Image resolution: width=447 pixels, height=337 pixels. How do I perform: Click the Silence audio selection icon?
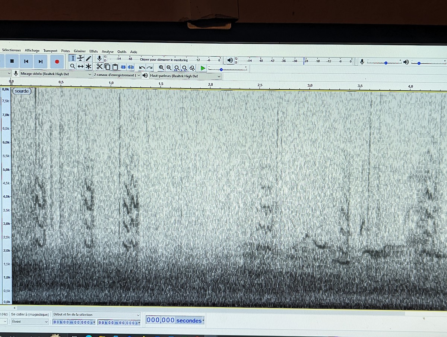[x=131, y=67]
